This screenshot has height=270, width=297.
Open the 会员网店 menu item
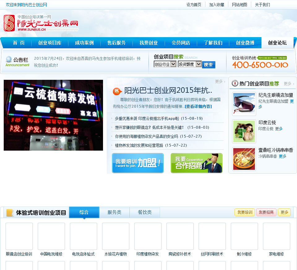181,43
